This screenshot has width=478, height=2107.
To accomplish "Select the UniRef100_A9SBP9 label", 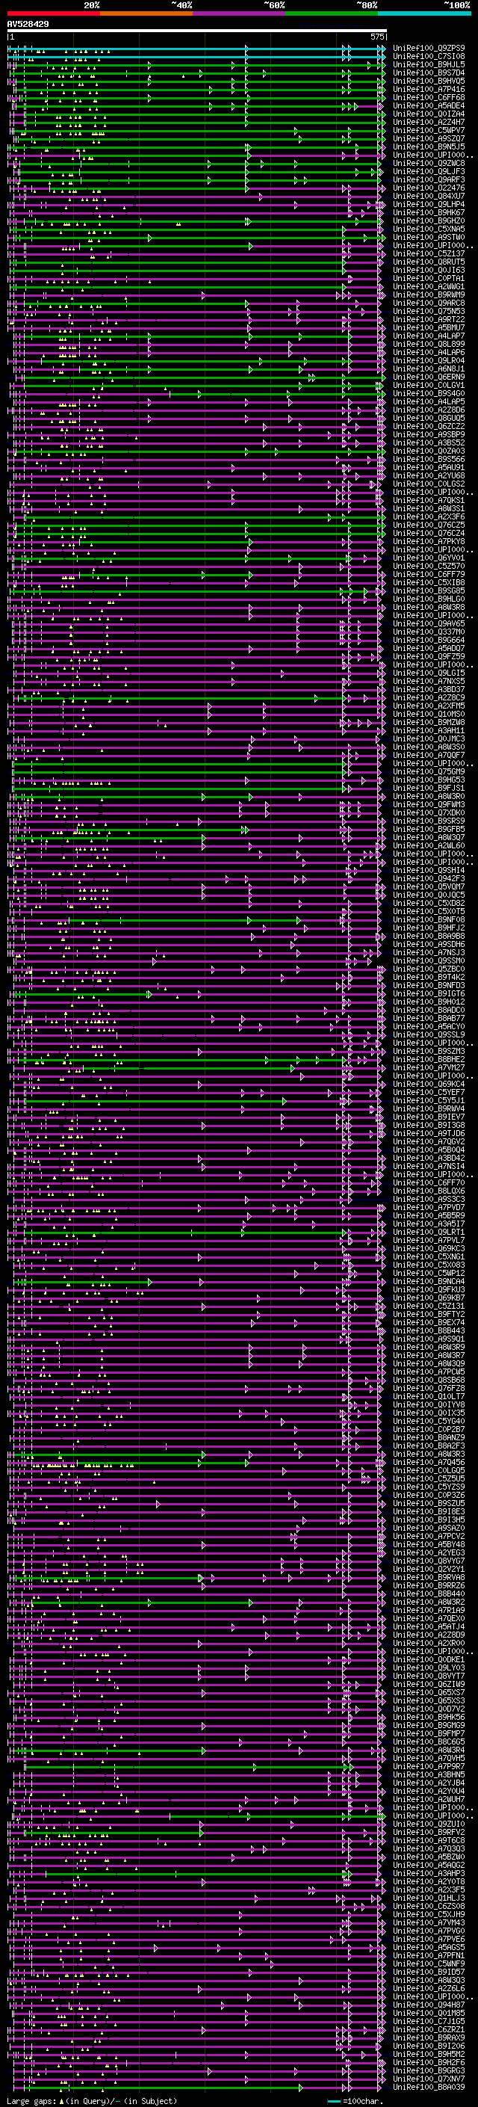I will (429, 435).
